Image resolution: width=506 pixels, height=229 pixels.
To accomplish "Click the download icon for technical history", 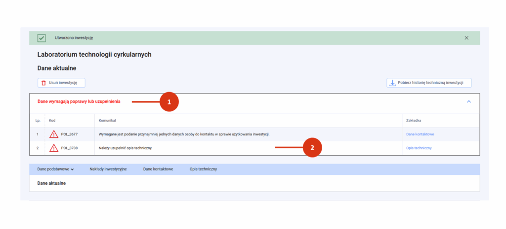I will tap(392, 83).
